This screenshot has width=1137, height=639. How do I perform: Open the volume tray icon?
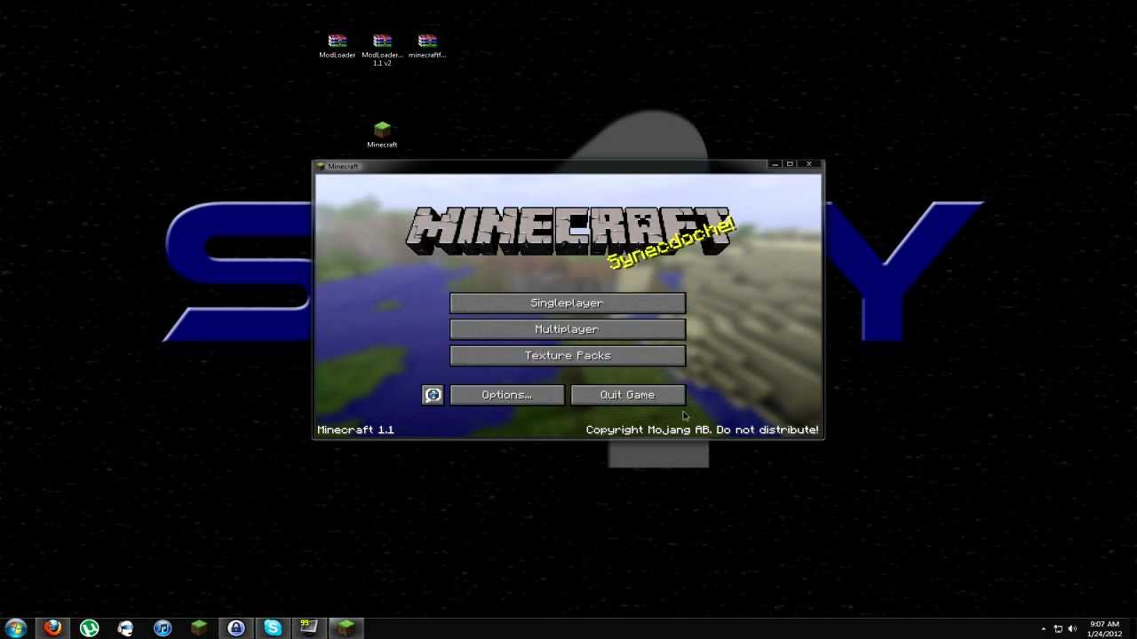pyautogui.click(x=1072, y=628)
